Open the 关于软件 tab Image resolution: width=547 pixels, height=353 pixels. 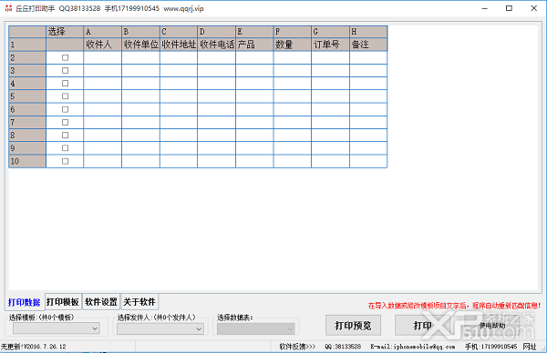(x=139, y=302)
